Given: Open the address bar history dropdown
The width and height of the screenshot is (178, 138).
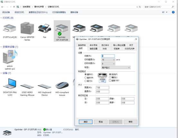Looking at the screenshot, I should [137, 7].
